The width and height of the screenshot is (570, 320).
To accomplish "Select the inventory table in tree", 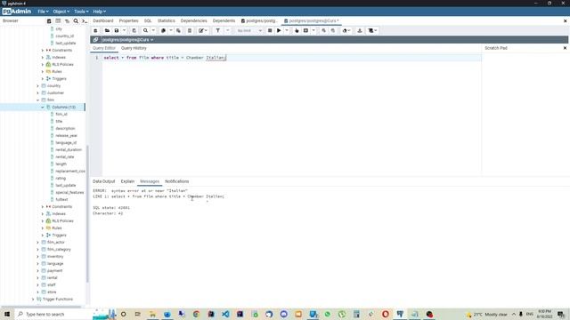I will 55,256.
